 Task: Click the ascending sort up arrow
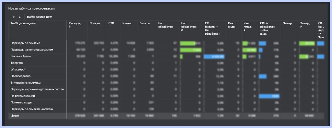pos(14,17)
